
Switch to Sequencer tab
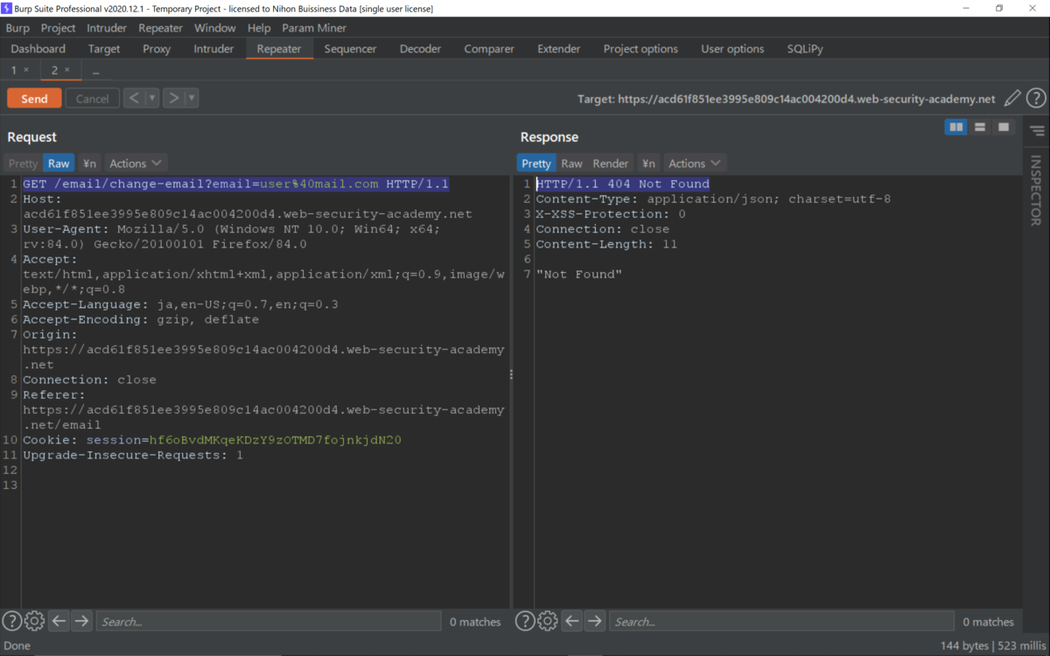pyautogui.click(x=350, y=49)
